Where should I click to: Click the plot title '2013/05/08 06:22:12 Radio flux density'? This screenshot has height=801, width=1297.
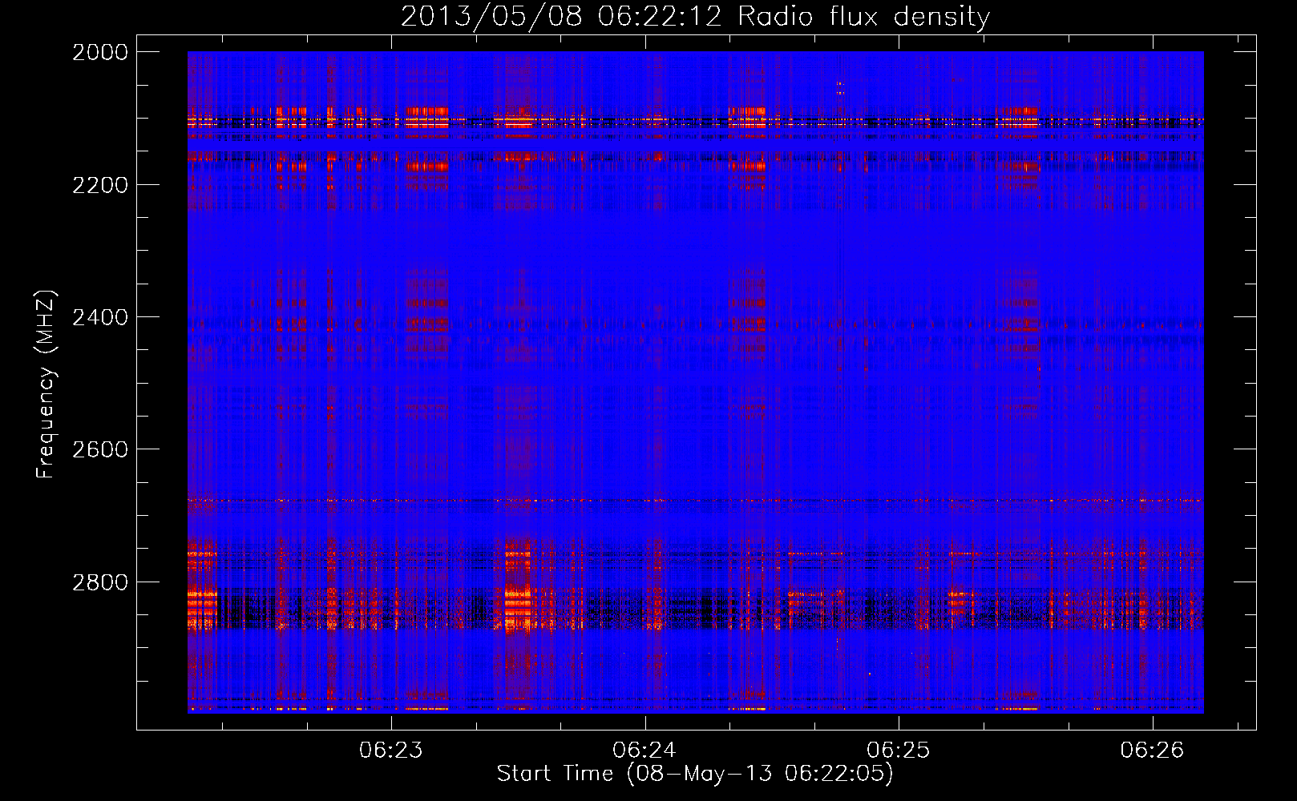pos(695,17)
